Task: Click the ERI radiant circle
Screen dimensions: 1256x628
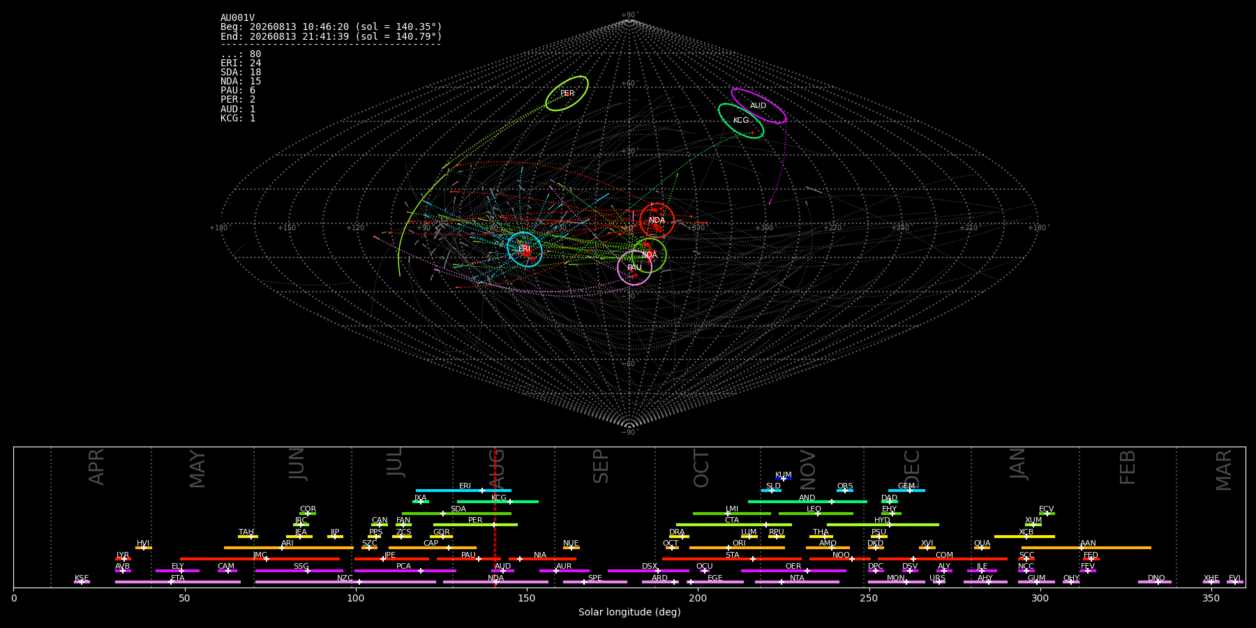Action: pos(525,249)
